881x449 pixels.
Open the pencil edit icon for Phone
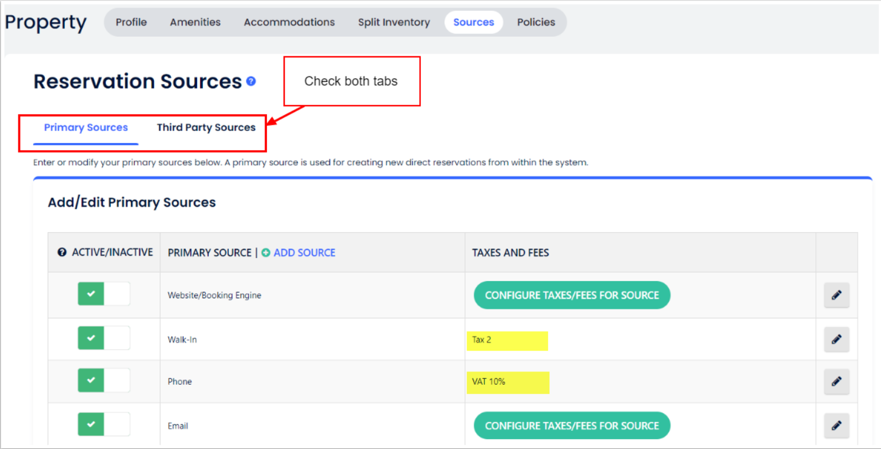[836, 382]
